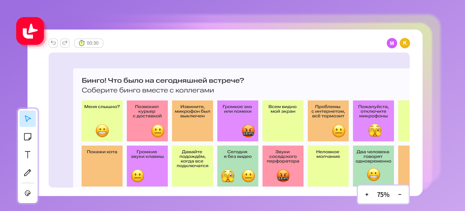Open user M avatar
The image size is (465, 211).
point(392,43)
